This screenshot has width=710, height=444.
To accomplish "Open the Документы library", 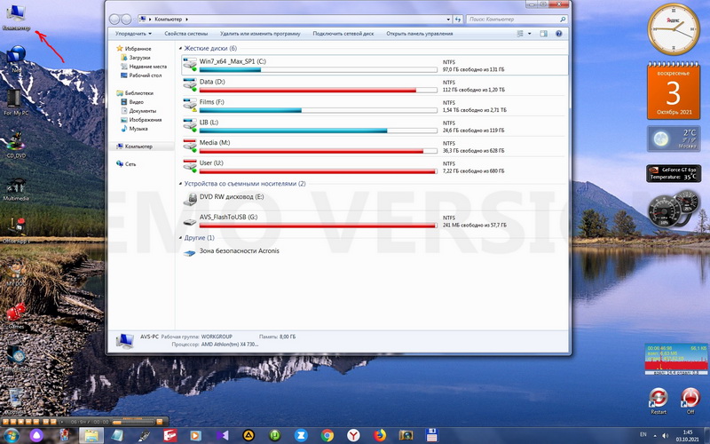I will pyautogui.click(x=143, y=111).
